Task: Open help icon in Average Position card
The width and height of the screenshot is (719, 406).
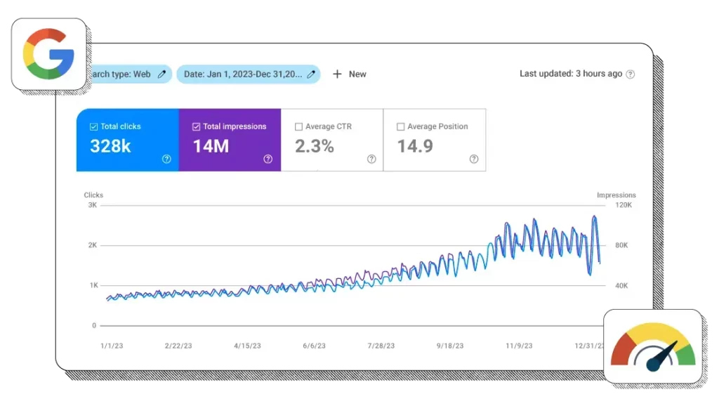Action: coord(474,159)
